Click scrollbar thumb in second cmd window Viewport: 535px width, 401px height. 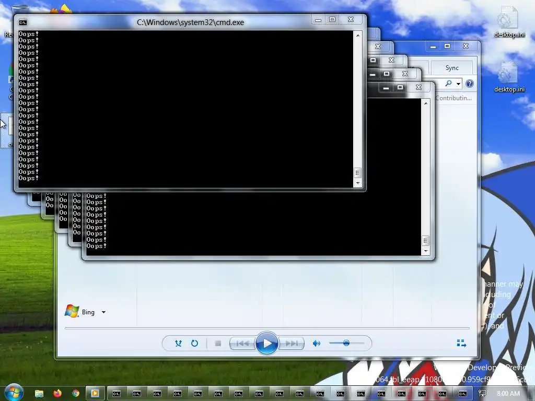tap(425, 241)
